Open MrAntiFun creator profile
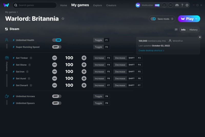205x137 pixels. (176, 41)
